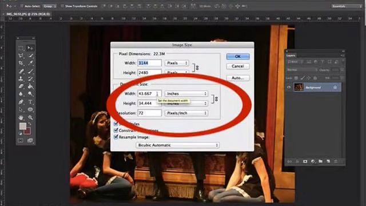Viewport: 366px width, 206px height.
Task: Select the Clone Stamp tool
Action: click(x=21, y=79)
